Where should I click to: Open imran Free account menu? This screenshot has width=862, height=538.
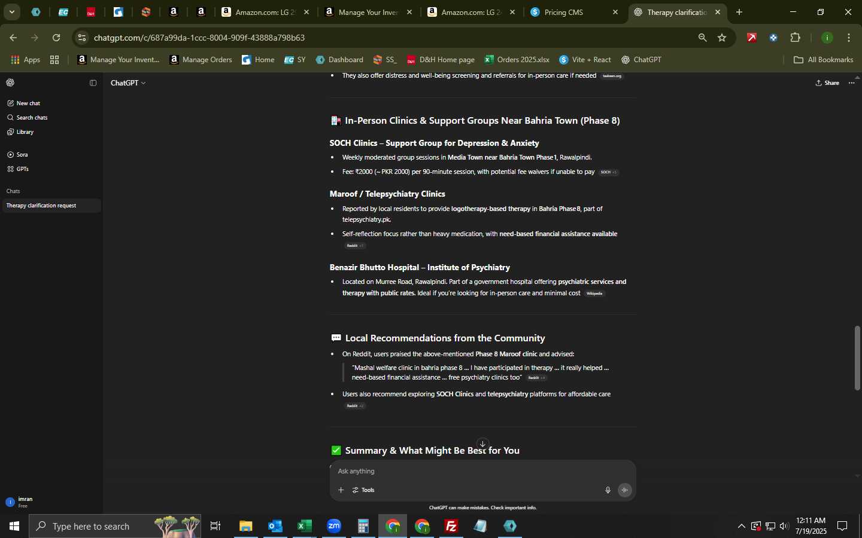51,502
